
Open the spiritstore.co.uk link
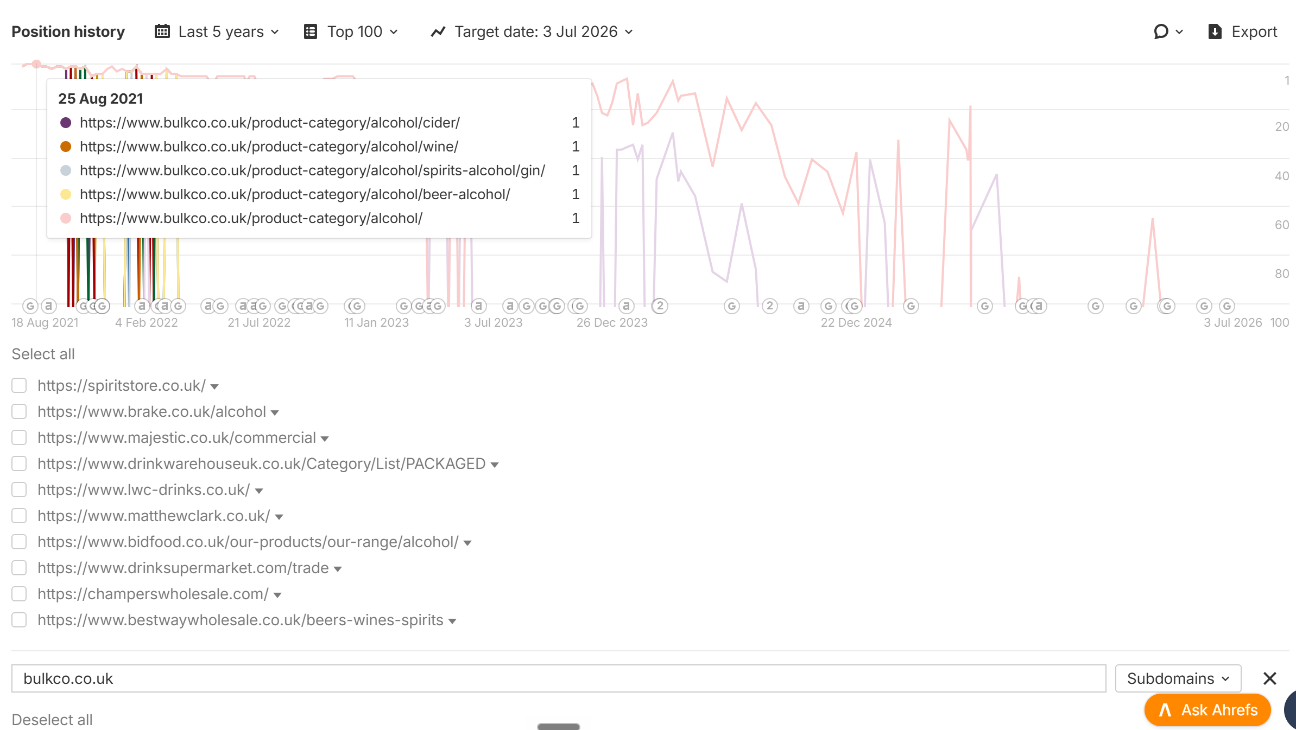coord(122,385)
